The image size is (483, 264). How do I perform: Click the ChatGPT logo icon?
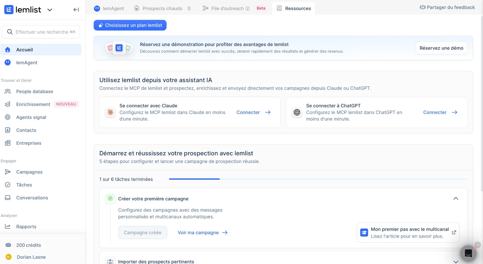tap(297, 112)
